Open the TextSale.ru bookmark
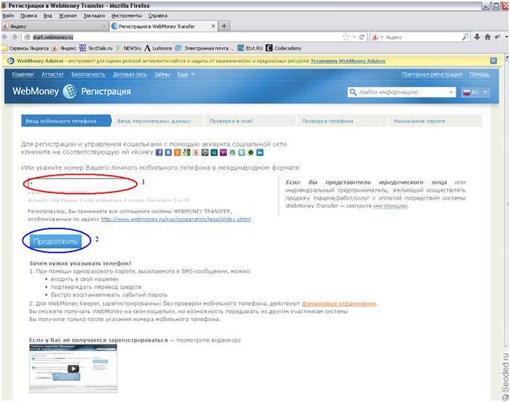 pyautogui.click(x=96, y=48)
